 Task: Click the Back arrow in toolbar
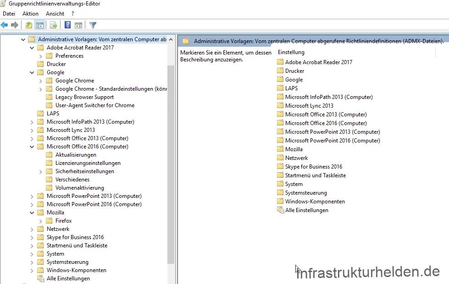[5, 25]
